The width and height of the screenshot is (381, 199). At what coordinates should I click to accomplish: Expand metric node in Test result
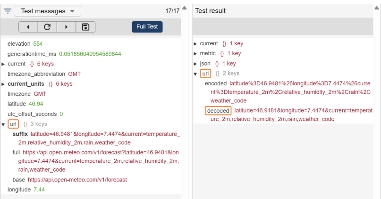tap(195, 54)
